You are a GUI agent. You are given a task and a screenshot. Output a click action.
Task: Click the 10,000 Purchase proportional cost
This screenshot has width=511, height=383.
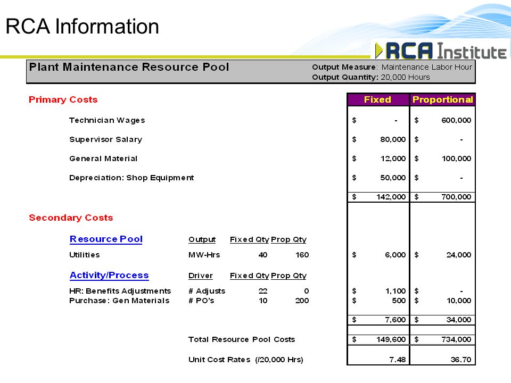(x=458, y=301)
